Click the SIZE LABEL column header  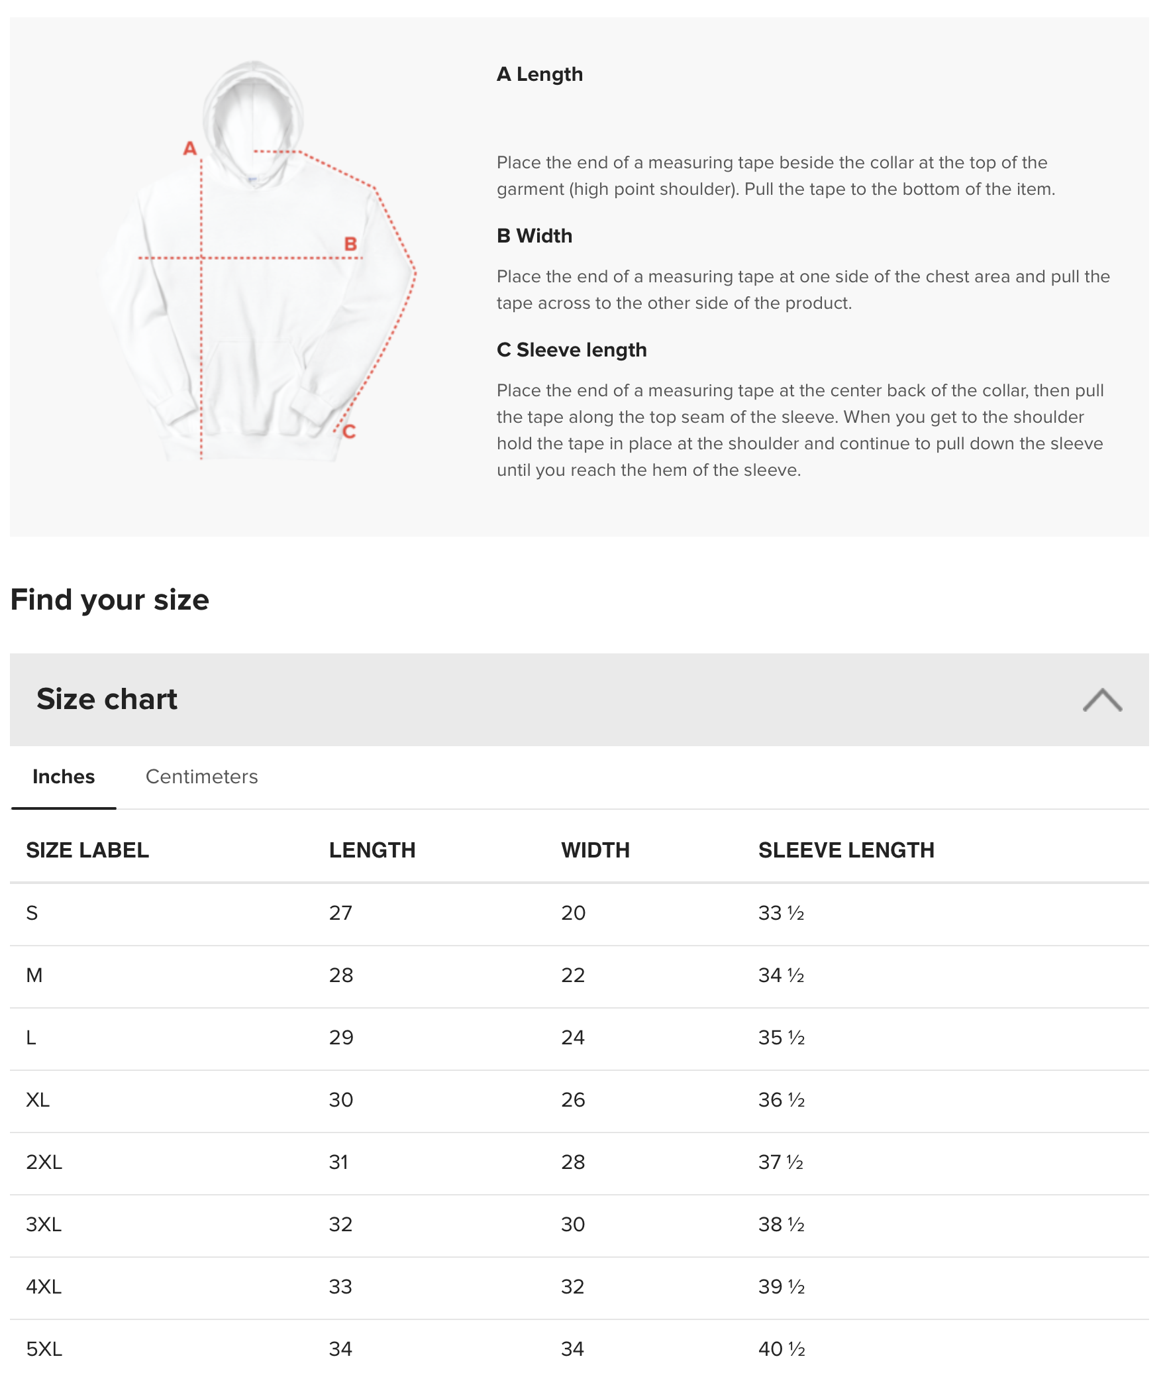[x=87, y=850]
